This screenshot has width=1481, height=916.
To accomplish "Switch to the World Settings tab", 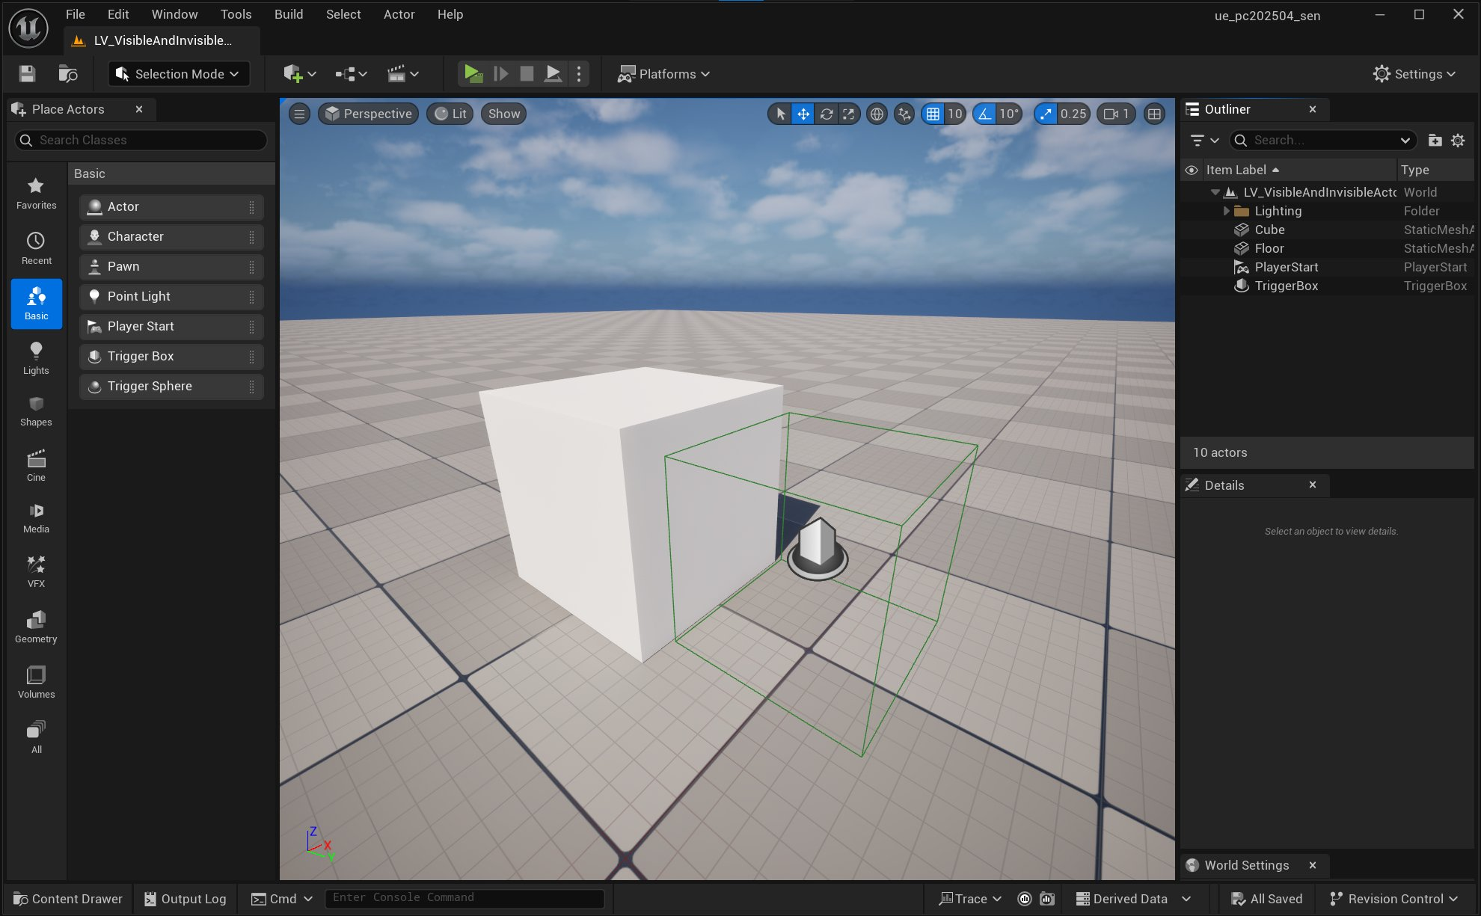I will tap(1246, 865).
